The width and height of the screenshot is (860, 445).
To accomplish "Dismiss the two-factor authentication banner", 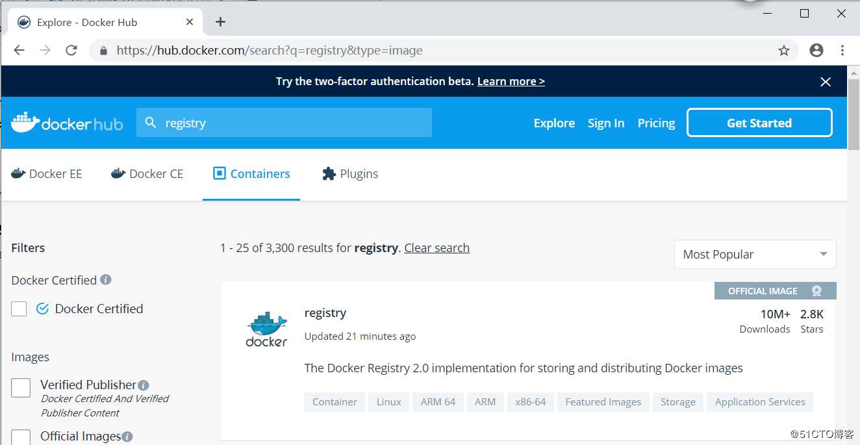I will [x=826, y=82].
